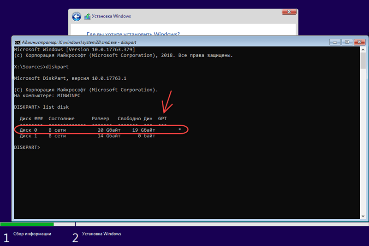
Task: Click 'Microsoft DiskPart, версия 10.0.17763.1' line
Action: (70, 78)
